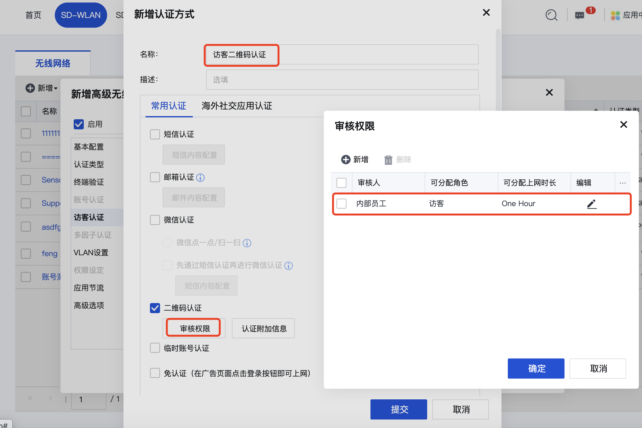Click the 审核权限 button
The width and height of the screenshot is (642, 428).
(194, 328)
